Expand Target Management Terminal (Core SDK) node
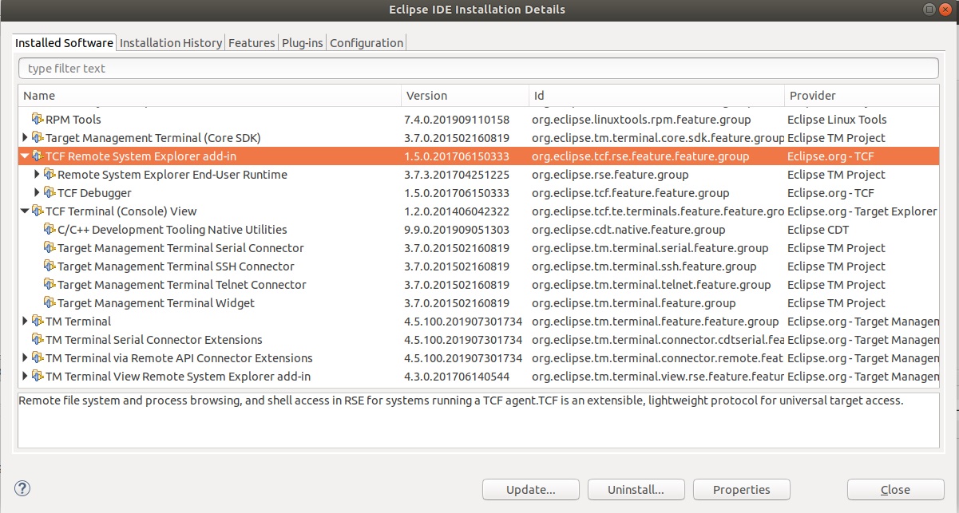The height and width of the screenshot is (513, 959). (26, 138)
